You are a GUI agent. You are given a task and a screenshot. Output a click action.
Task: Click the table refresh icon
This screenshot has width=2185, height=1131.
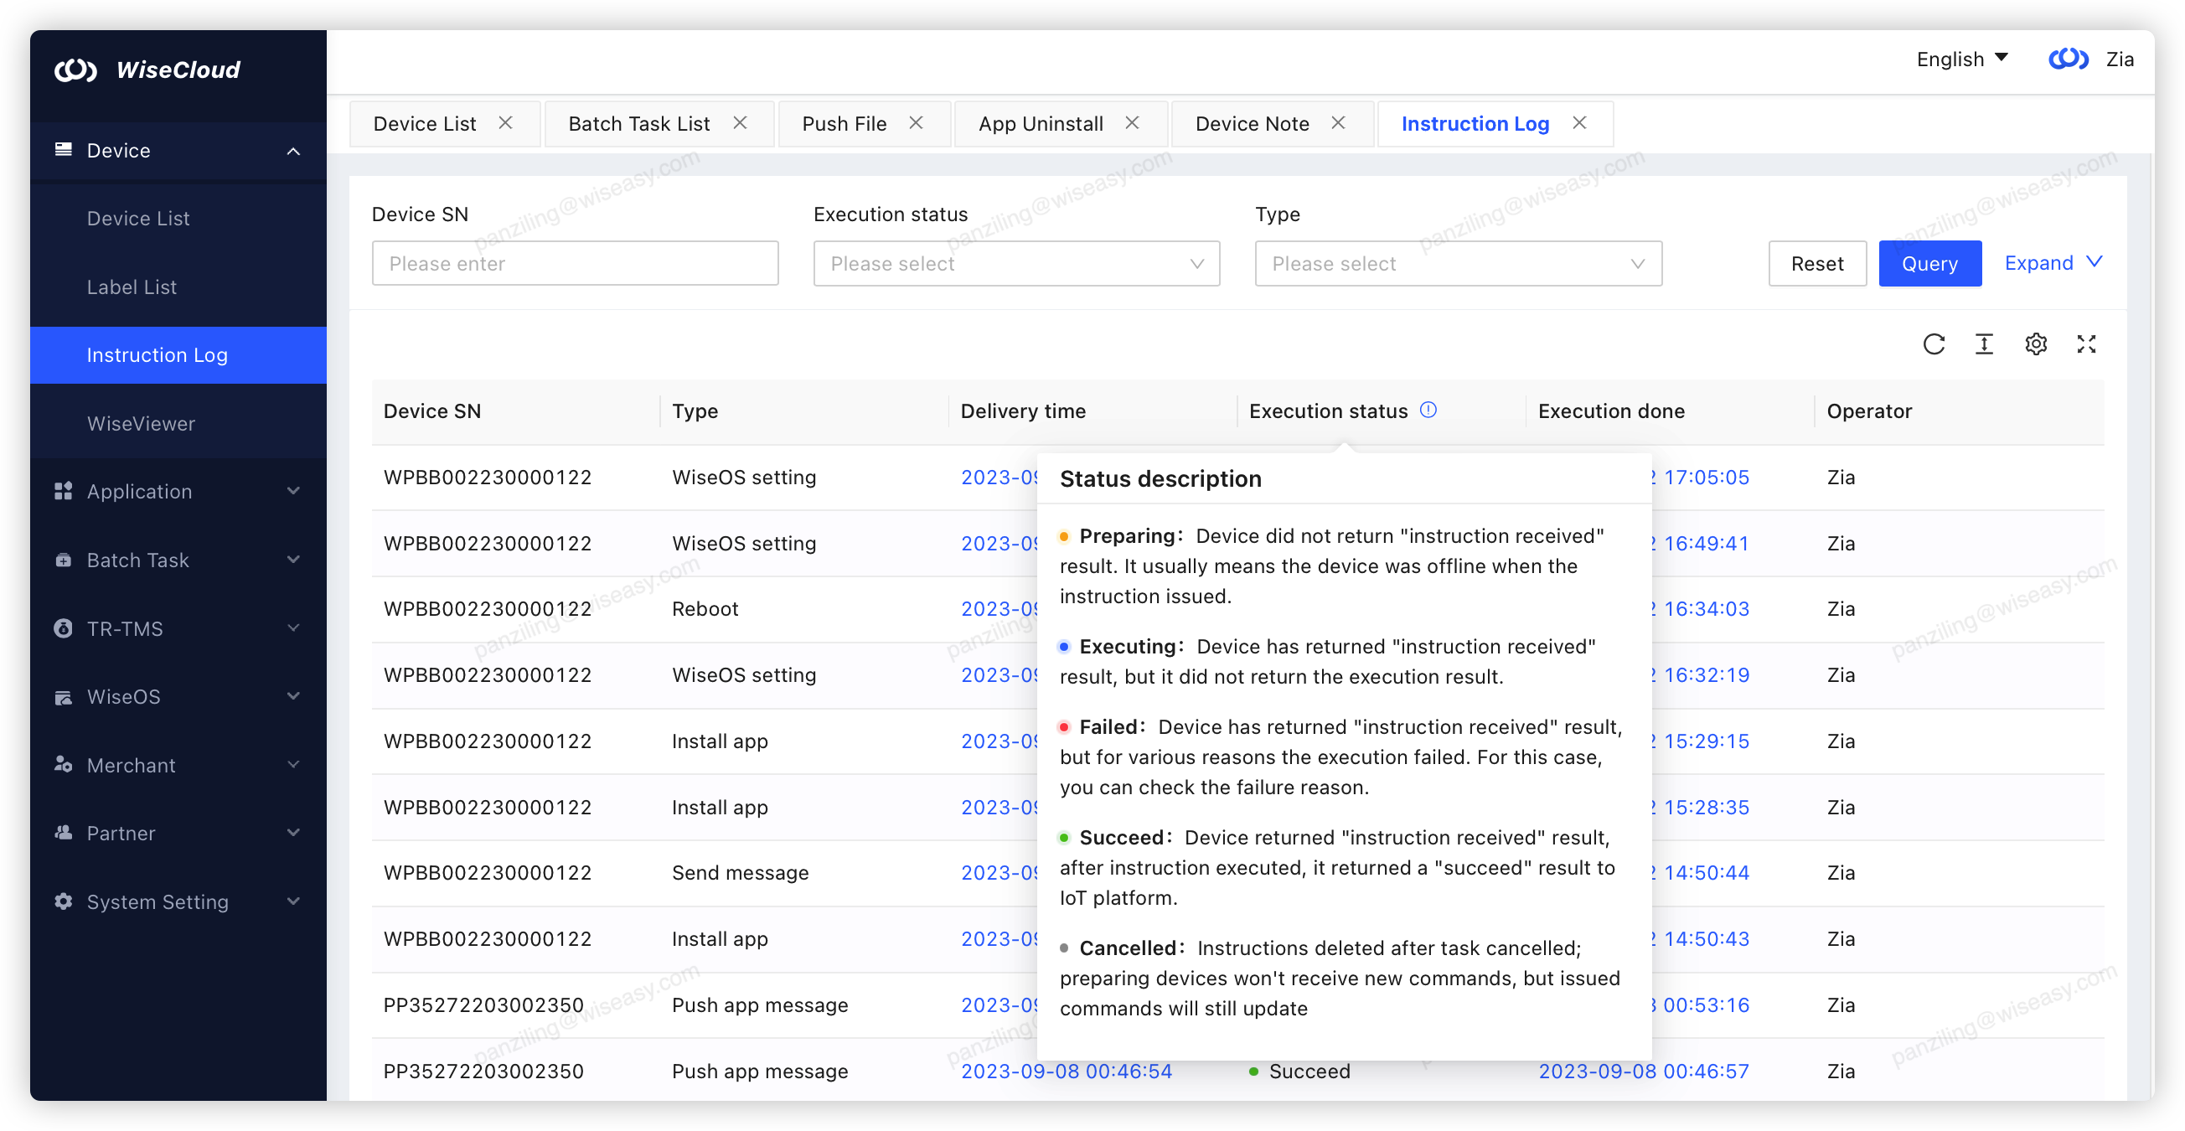click(x=1933, y=343)
